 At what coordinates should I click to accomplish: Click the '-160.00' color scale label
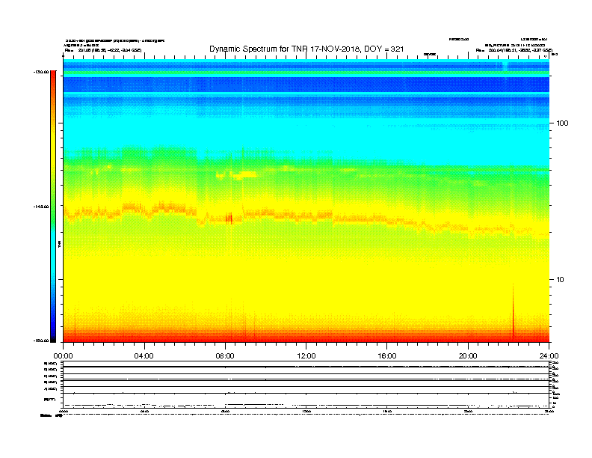(40, 341)
